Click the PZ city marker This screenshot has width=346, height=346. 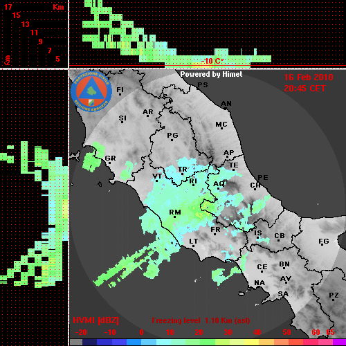[334, 296]
